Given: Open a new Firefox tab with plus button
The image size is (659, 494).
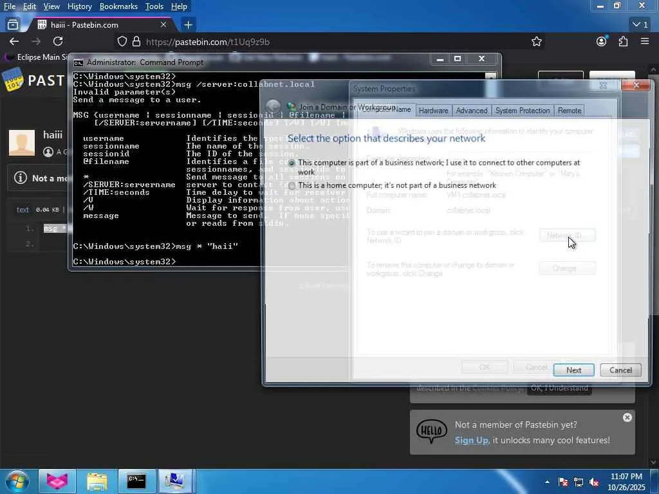Looking at the screenshot, I should (x=189, y=25).
